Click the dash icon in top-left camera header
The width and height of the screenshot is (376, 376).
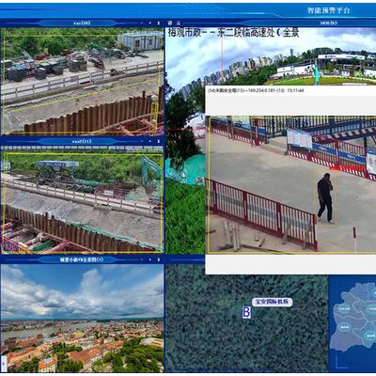142,23
